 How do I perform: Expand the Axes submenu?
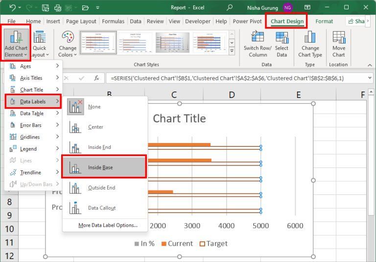pyautogui.click(x=33, y=66)
